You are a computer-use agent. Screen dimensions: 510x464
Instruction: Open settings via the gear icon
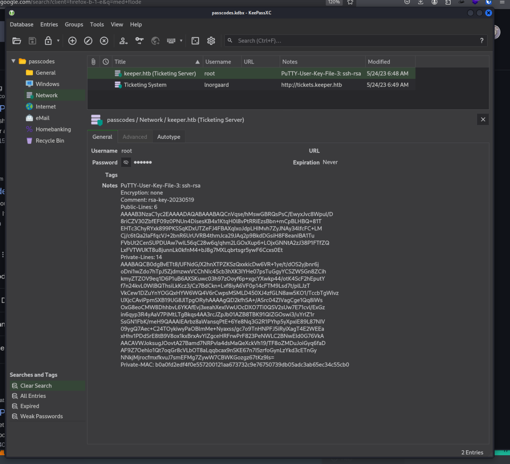[211, 41]
